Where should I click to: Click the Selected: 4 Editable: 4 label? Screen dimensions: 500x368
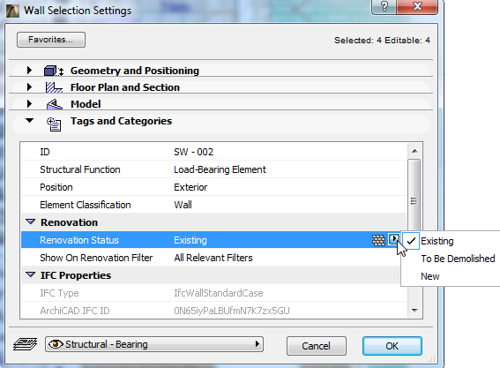(x=382, y=41)
